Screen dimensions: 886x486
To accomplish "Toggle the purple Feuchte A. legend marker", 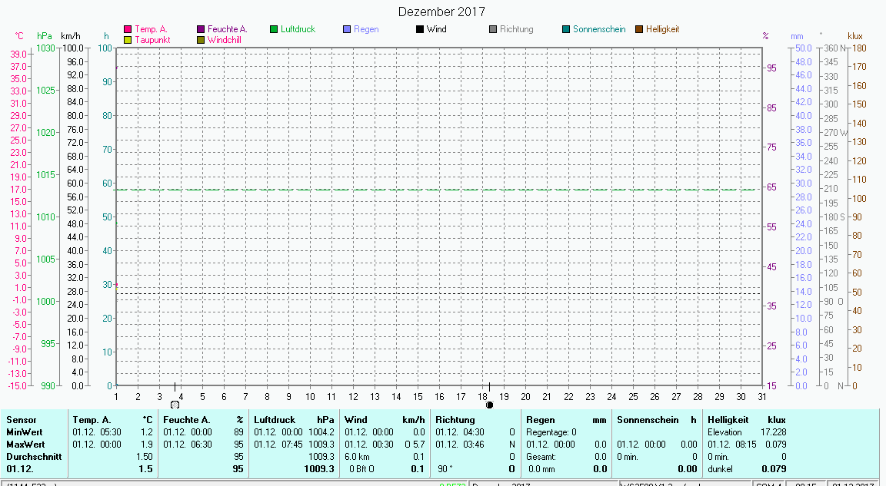I will click(201, 29).
